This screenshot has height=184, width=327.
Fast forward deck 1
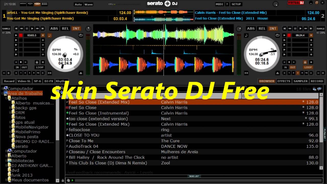(x=38, y=29)
